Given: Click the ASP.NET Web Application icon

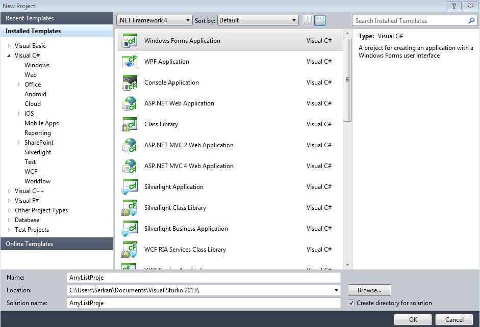Looking at the screenshot, I should click(129, 103).
